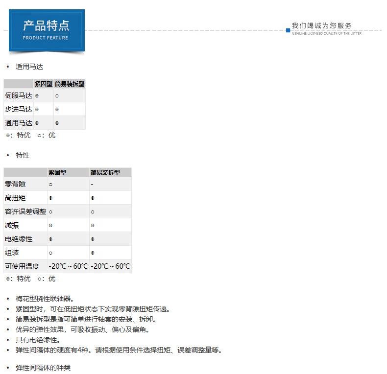
Task: Click the 减振 紧固型 rating symbol
Action: tap(50, 226)
